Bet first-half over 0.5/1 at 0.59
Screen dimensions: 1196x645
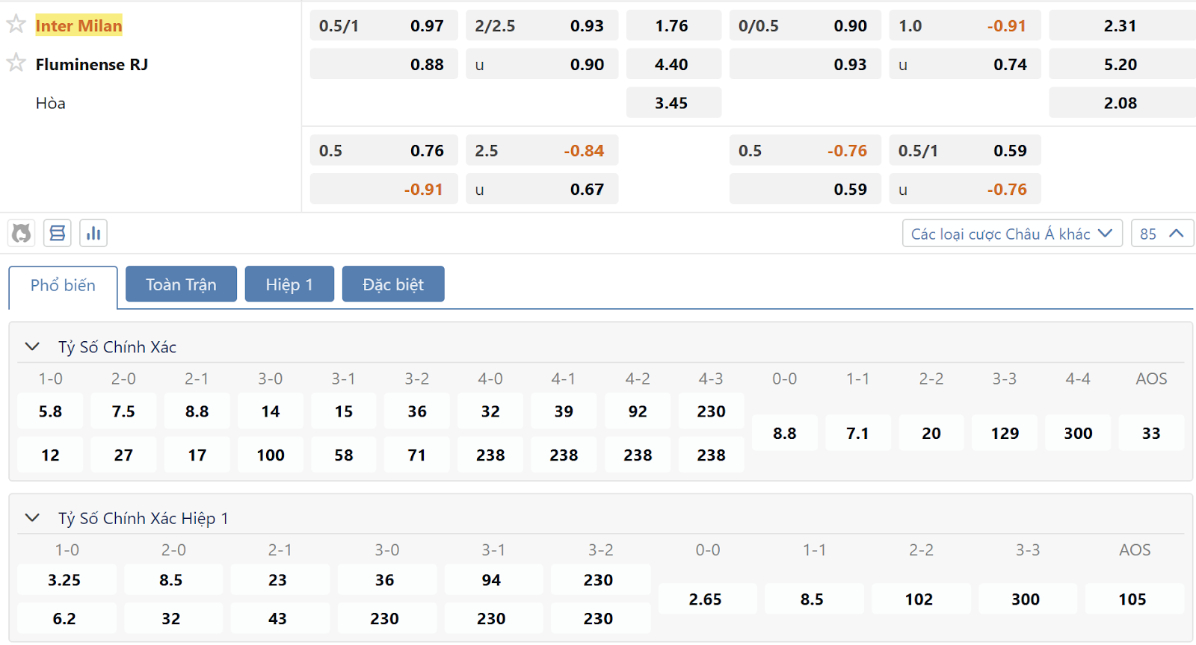coord(965,150)
